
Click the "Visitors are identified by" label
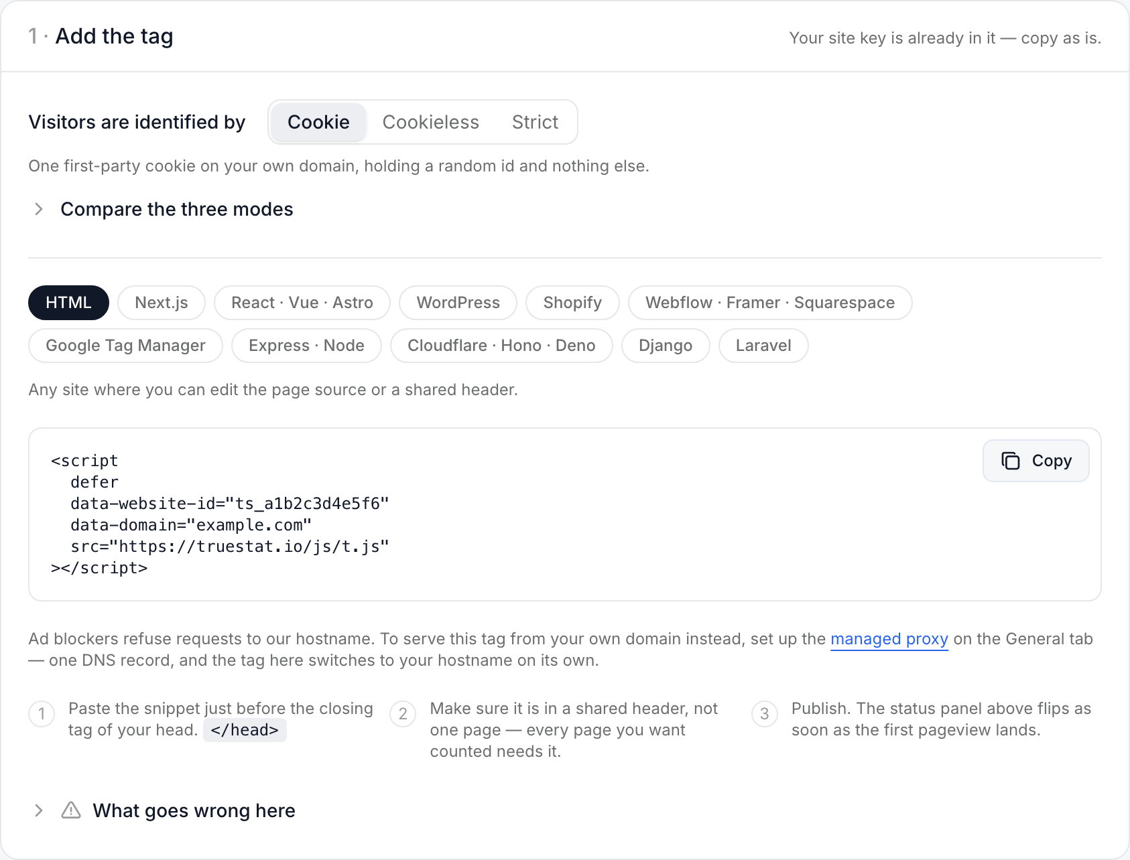tap(137, 122)
